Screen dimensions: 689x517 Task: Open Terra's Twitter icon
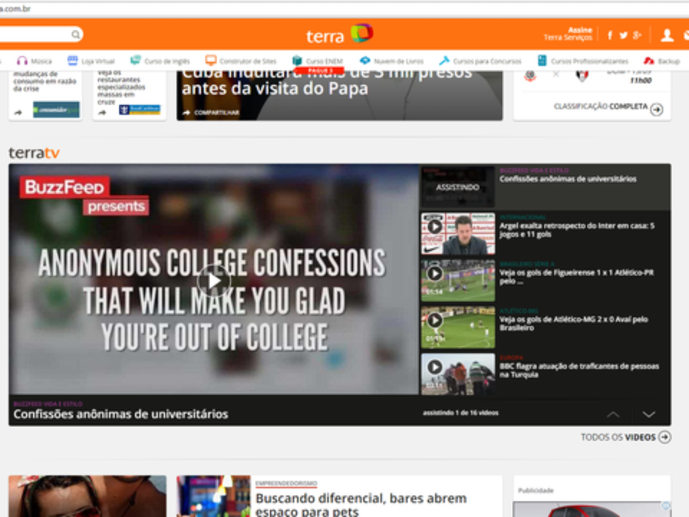click(623, 36)
